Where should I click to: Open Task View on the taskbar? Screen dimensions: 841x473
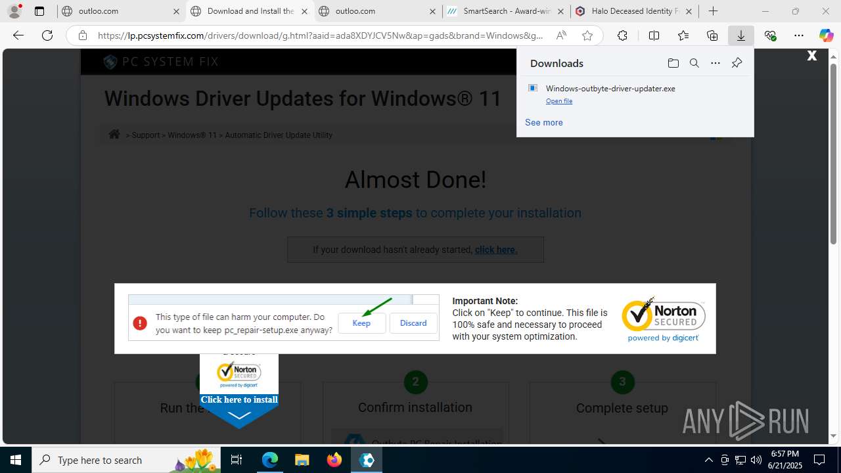pyautogui.click(x=237, y=460)
